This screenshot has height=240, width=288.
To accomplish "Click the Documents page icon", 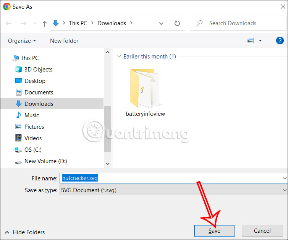I will (x=19, y=92).
